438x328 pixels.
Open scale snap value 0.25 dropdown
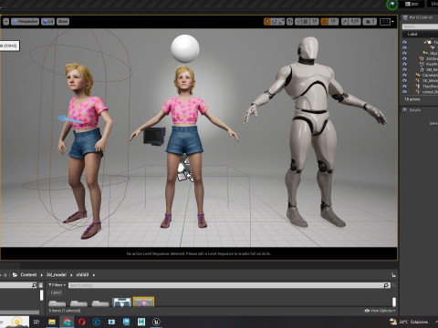[355, 22]
